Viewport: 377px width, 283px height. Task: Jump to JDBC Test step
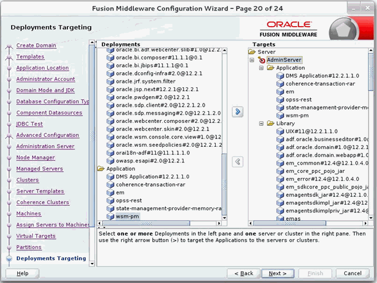[29, 124]
